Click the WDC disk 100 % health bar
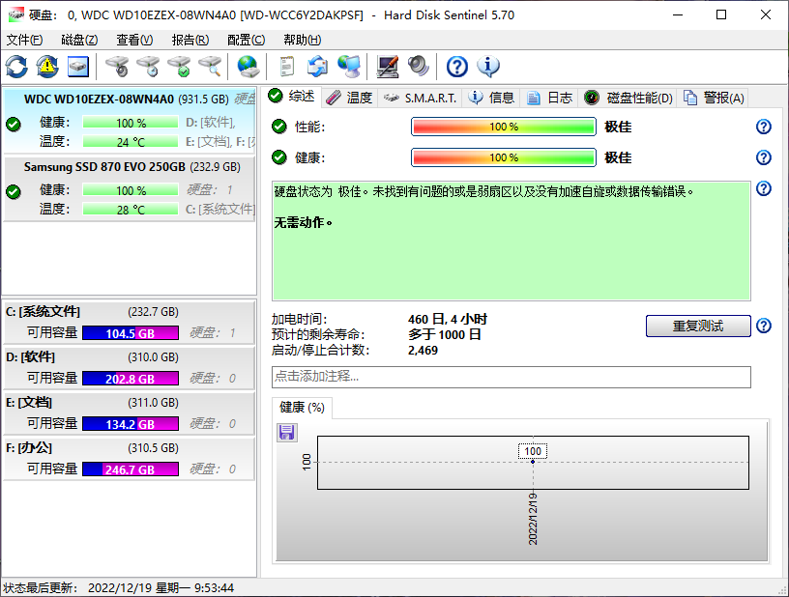Screen dimensions: 789x597 [x=131, y=123]
